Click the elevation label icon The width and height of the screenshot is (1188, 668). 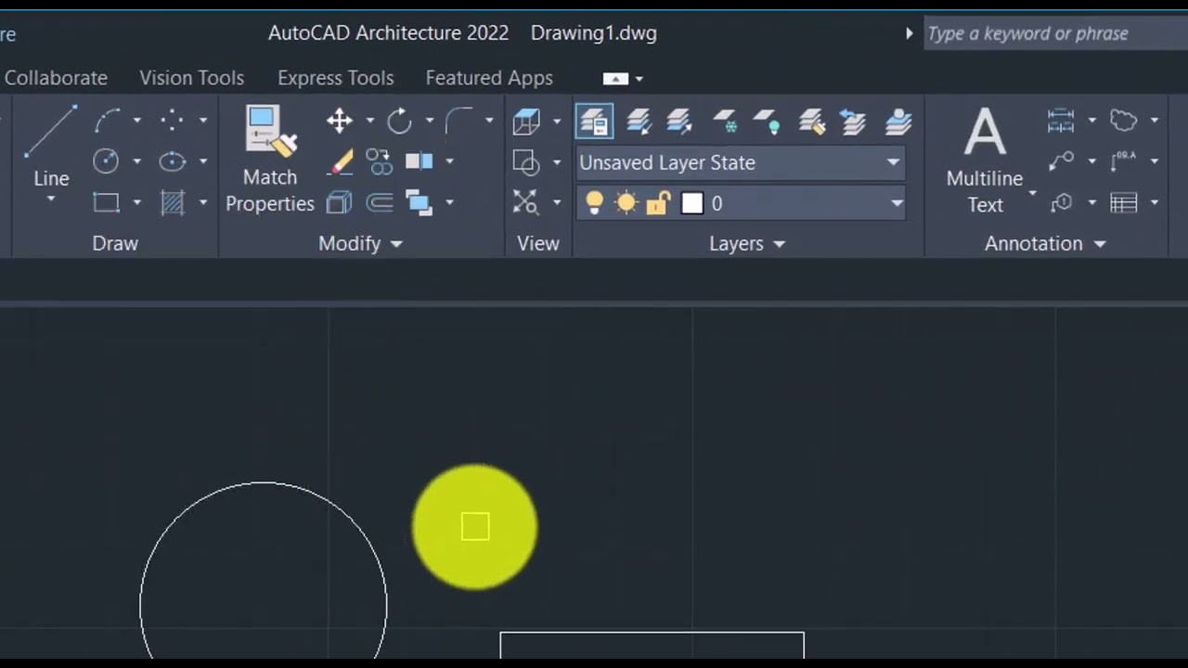[x=1124, y=161]
